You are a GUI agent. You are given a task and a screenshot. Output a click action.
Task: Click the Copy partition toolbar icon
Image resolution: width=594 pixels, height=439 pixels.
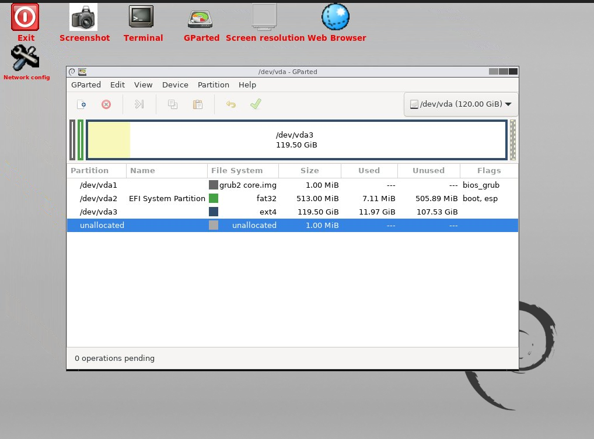[173, 104]
